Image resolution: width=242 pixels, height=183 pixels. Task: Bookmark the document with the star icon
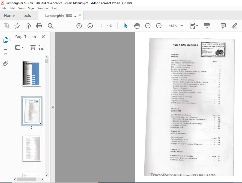pos(17,26)
